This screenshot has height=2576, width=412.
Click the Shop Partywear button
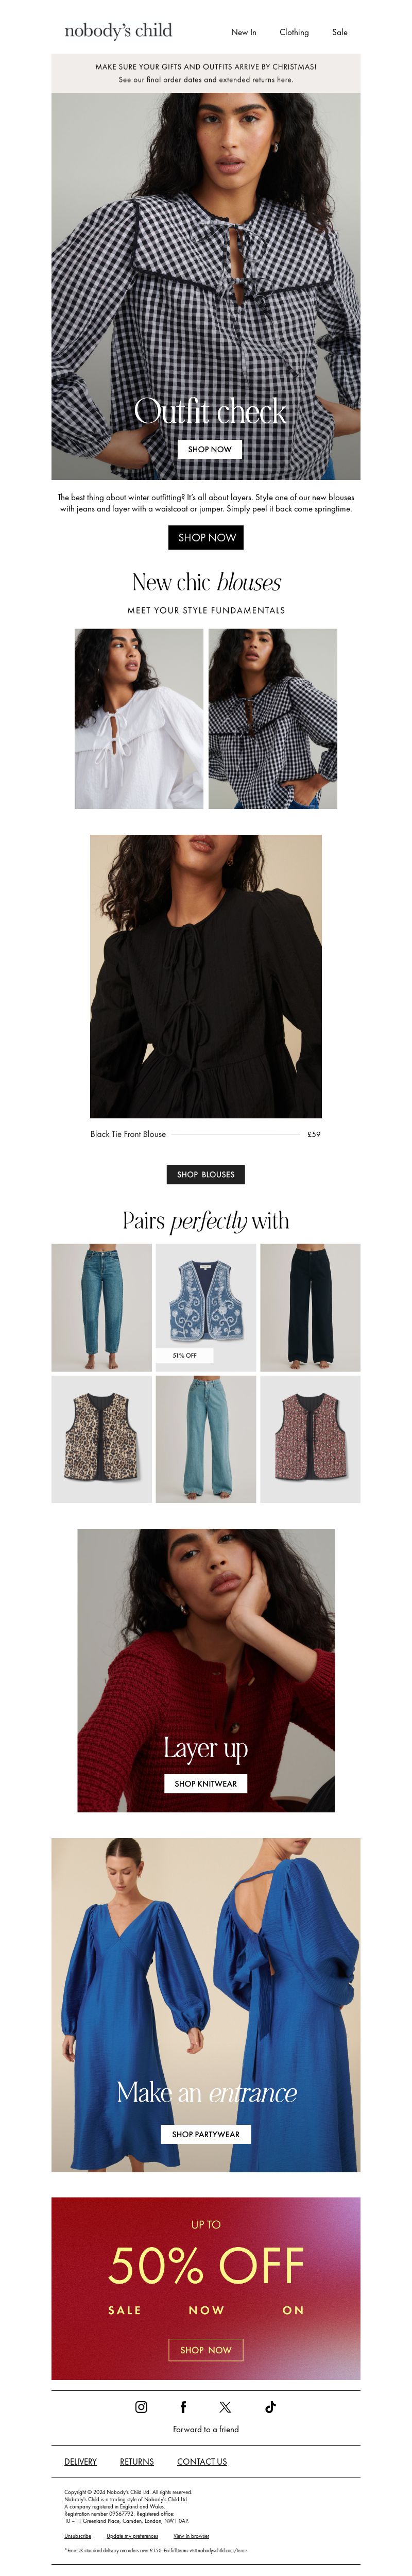click(x=206, y=2134)
